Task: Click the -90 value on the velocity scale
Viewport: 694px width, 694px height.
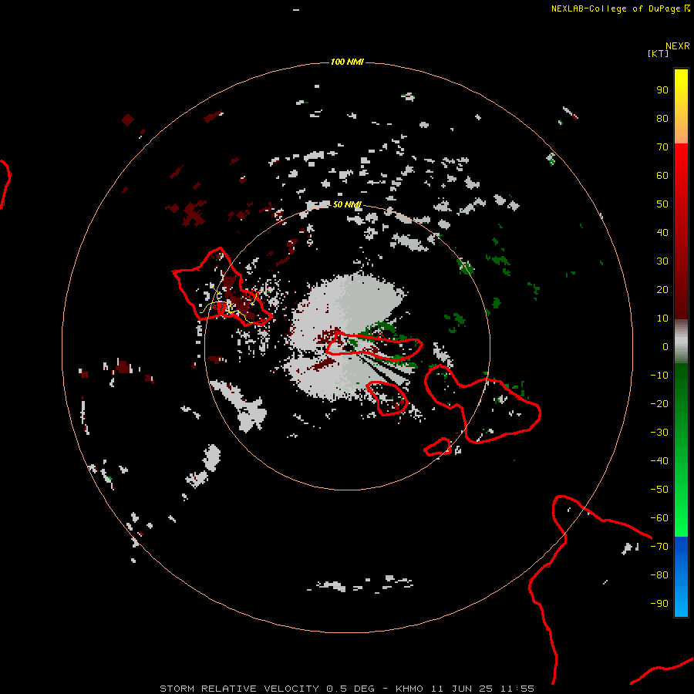Action: (659, 603)
